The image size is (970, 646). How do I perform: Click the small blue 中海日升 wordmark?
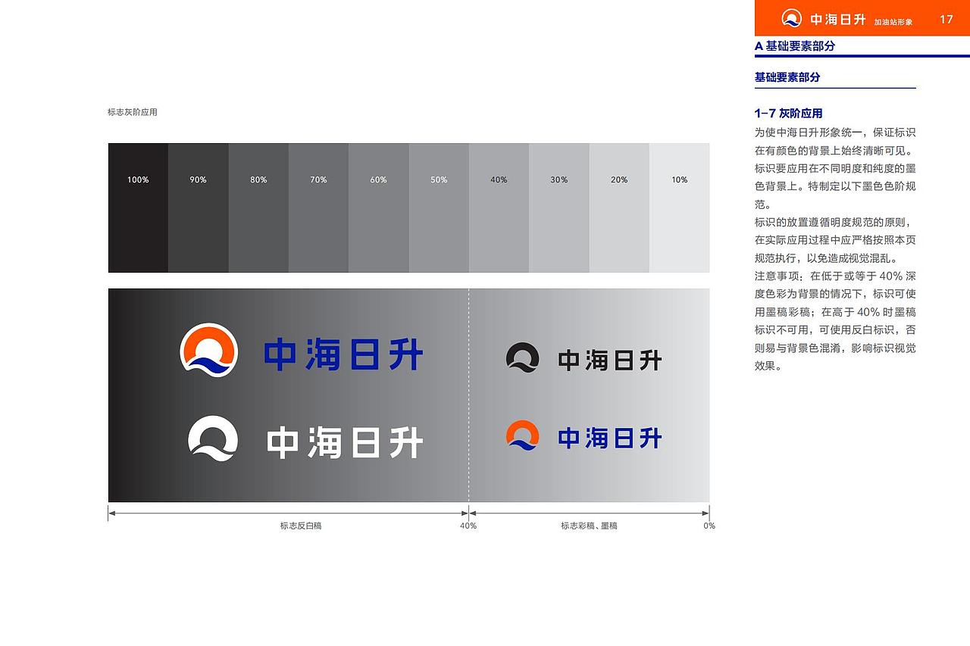pos(610,438)
